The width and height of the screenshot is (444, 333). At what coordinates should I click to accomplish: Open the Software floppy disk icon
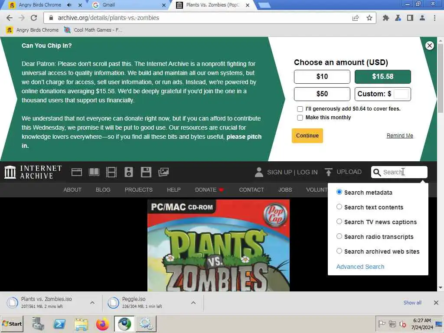click(x=146, y=172)
